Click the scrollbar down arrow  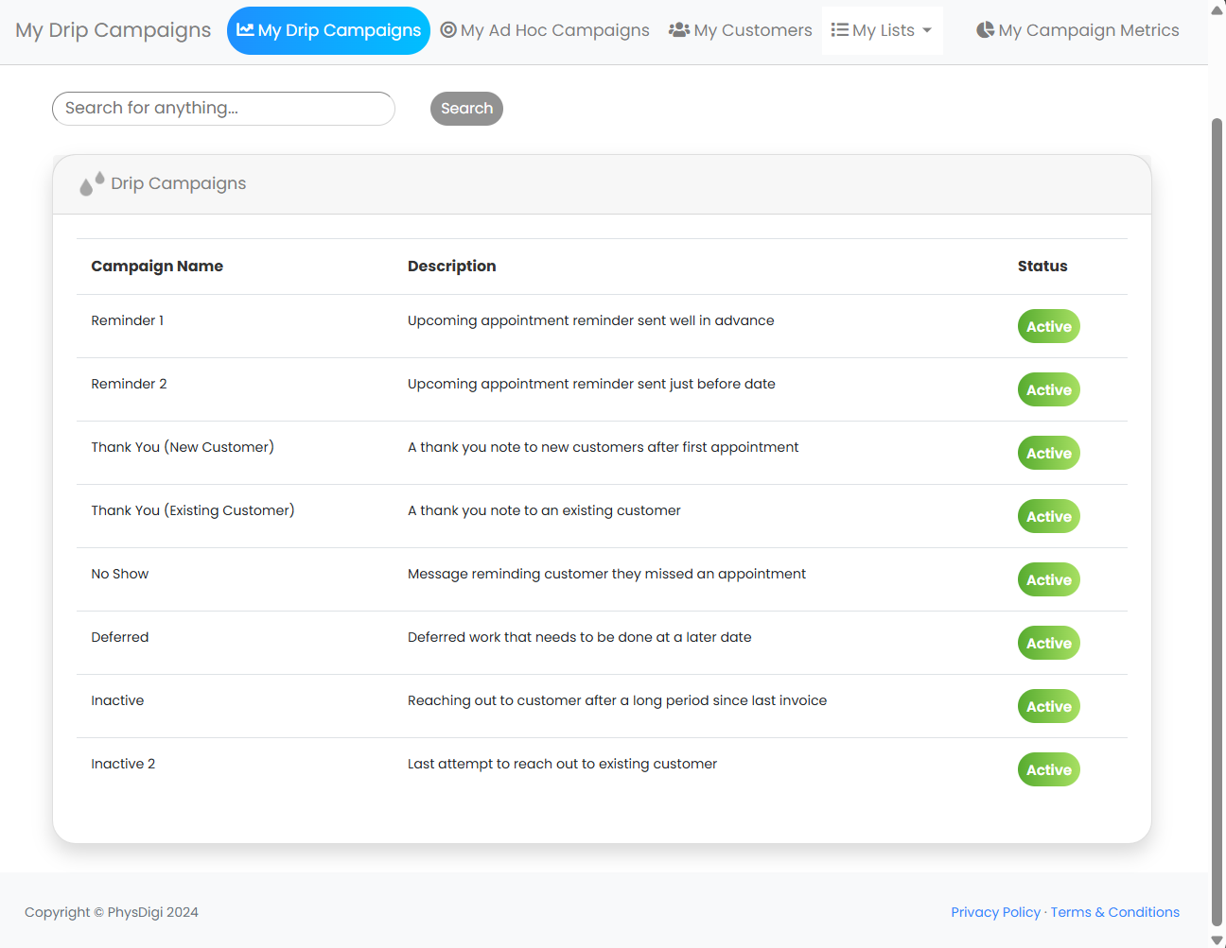click(1217, 939)
